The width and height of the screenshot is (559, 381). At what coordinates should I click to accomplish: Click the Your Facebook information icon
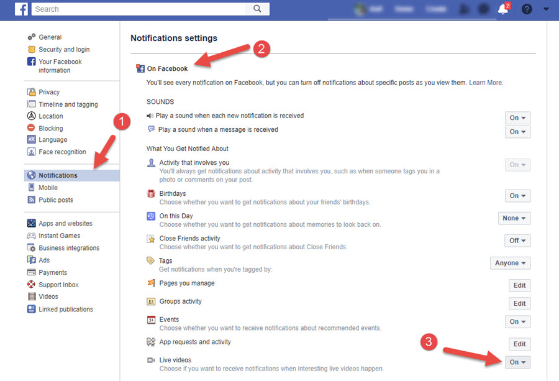tap(32, 62)
